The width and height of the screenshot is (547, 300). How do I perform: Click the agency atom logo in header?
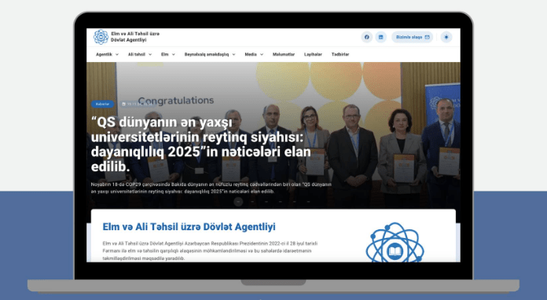[101, 37]
